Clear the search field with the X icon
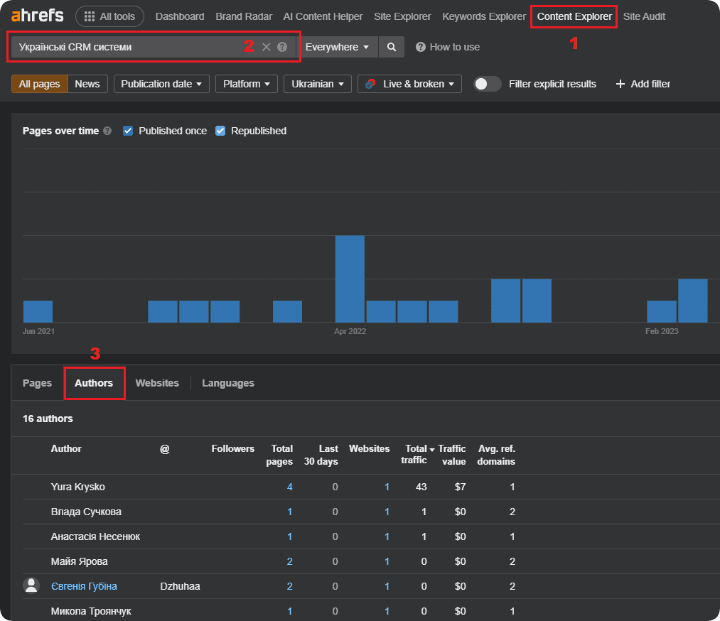Image resolution: width=720 pixels, height=621 pixels. point(267,47)
